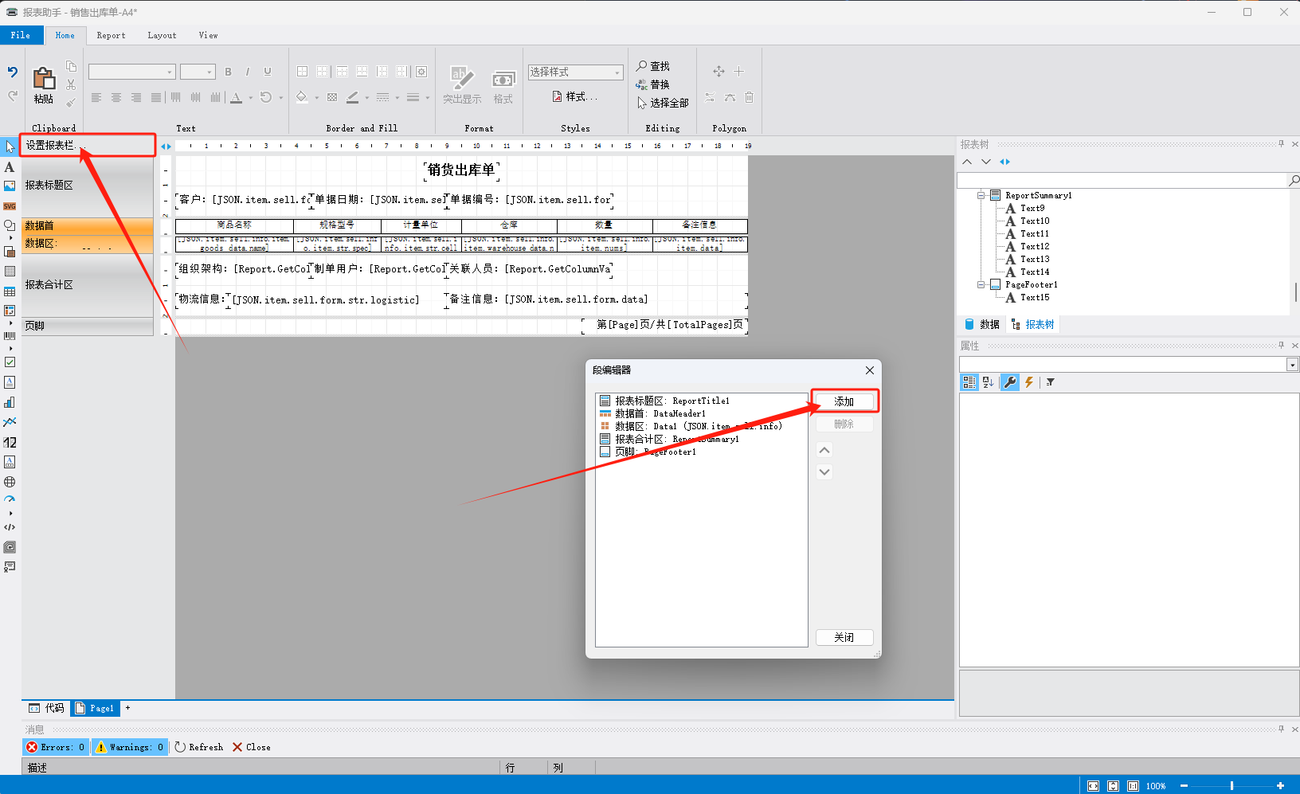Viewport: 1300px width, 794px height.
Task: Open the font name dropdown
Action: coord(170,72)
